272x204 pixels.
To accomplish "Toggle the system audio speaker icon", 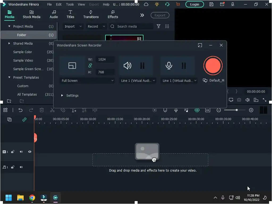I will point(127,66).
